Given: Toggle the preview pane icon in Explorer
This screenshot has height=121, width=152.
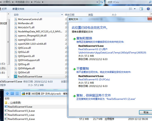Looking at the screenshot, I should [x=141, y=9].
